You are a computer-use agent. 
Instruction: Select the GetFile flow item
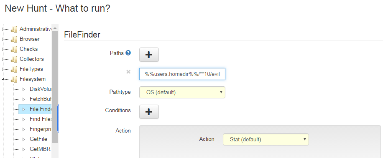pyautogui.click(x=38, y=139)
